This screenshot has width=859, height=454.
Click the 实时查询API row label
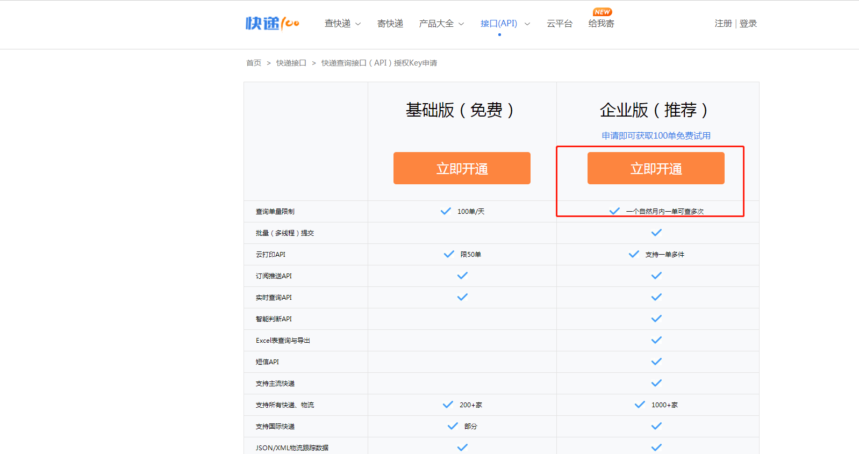pyautogui.click(x=274, y=298)
